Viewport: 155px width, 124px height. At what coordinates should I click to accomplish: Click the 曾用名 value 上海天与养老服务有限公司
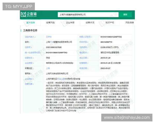(57, 74)
